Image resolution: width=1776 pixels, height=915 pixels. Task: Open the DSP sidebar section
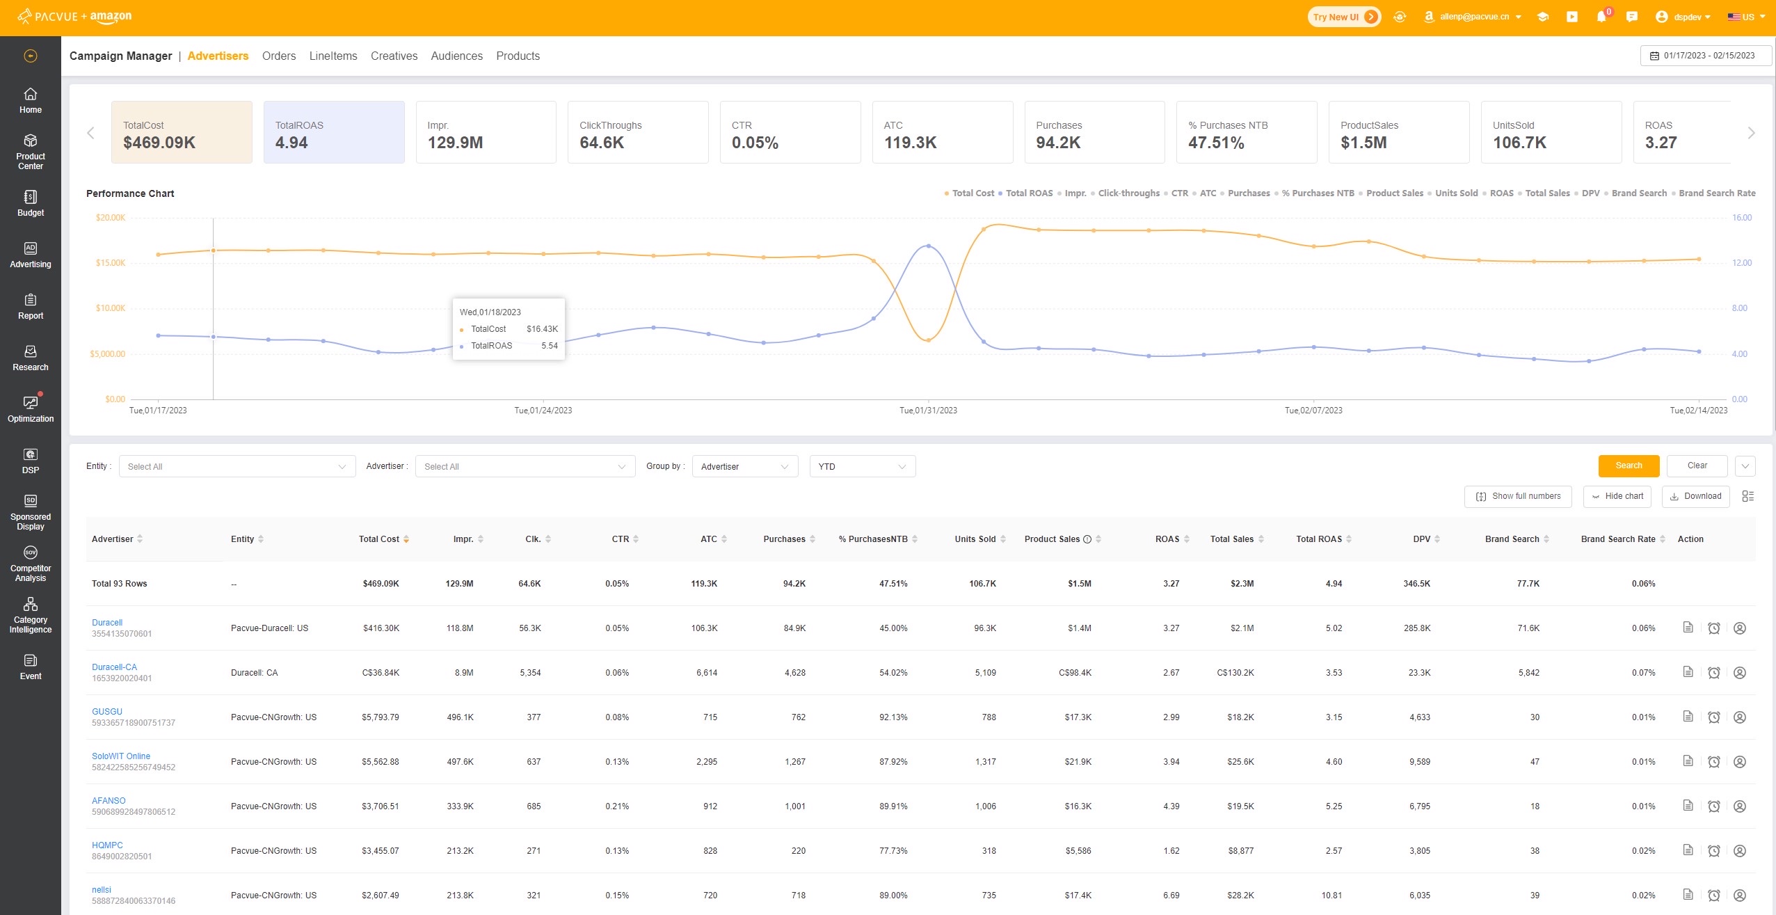[x=31, y=461]
